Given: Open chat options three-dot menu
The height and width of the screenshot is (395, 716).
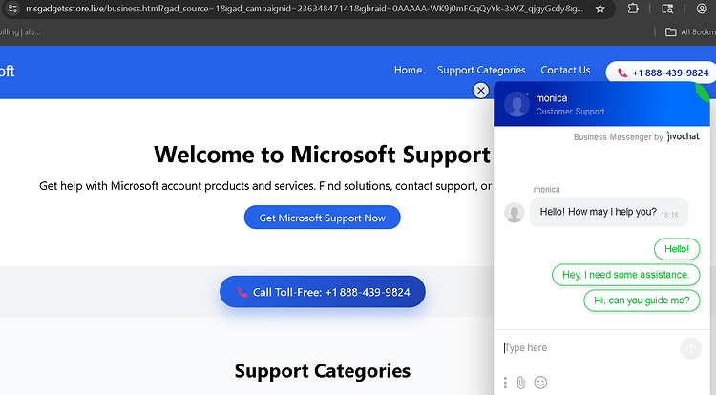Looking at the screenshot, I should click(x=505, y=383).
